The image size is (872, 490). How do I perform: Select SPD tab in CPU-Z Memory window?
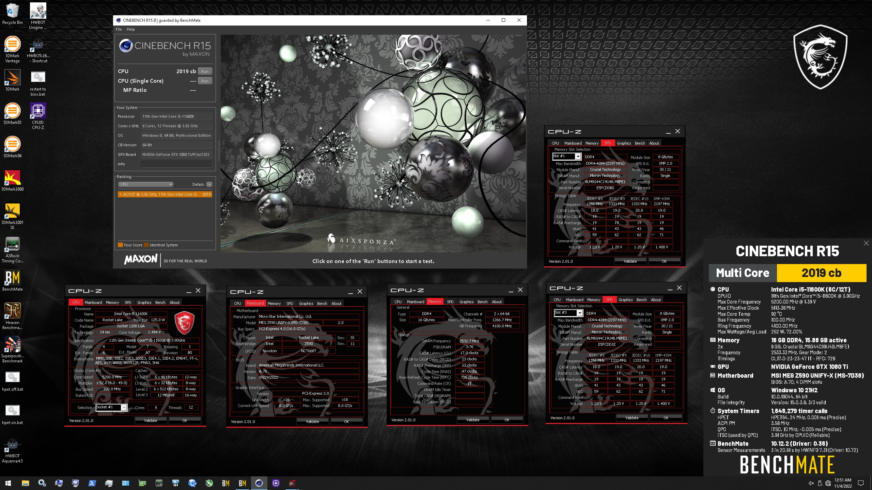[450, 301]
